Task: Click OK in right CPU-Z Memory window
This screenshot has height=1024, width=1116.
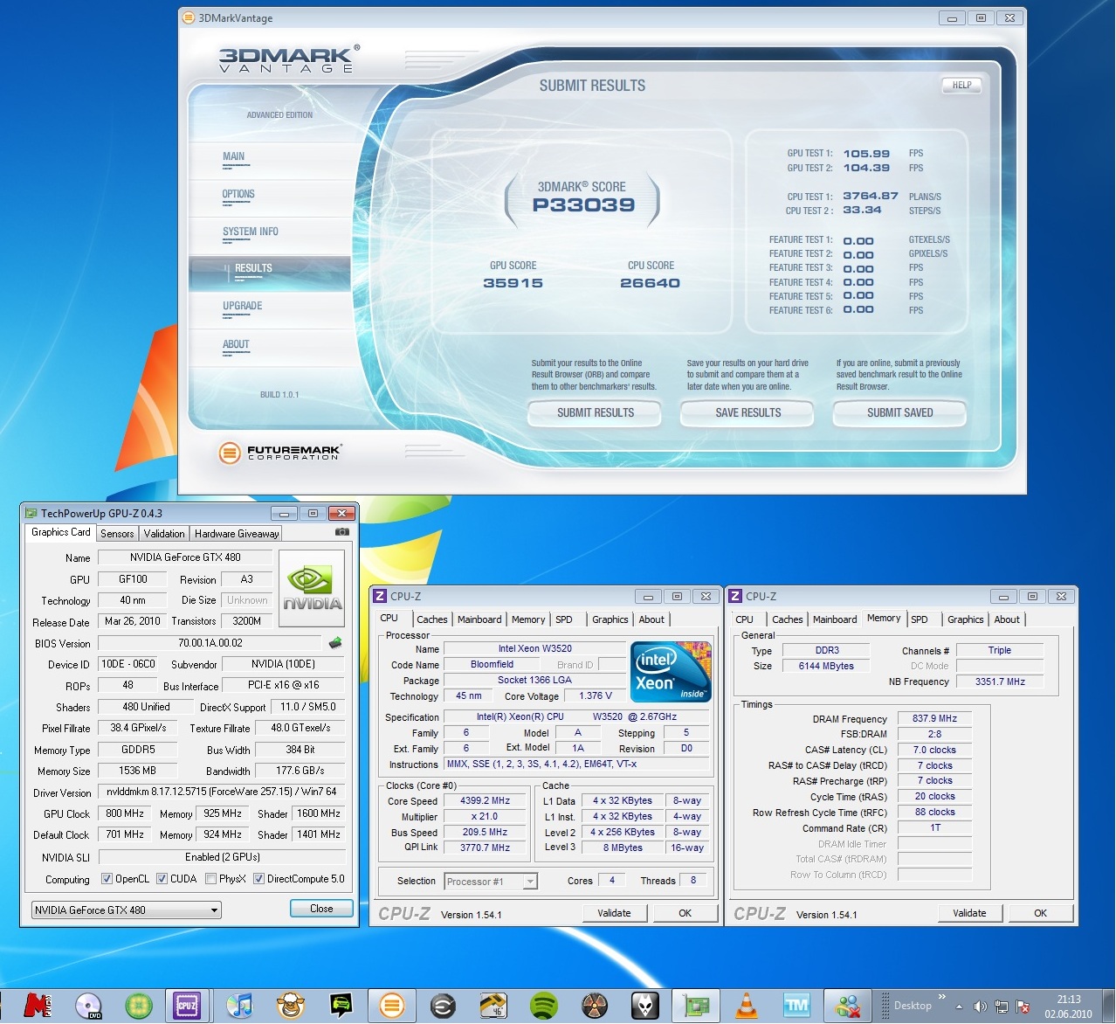Action: pyautogui.click(x=1040, y=913)
